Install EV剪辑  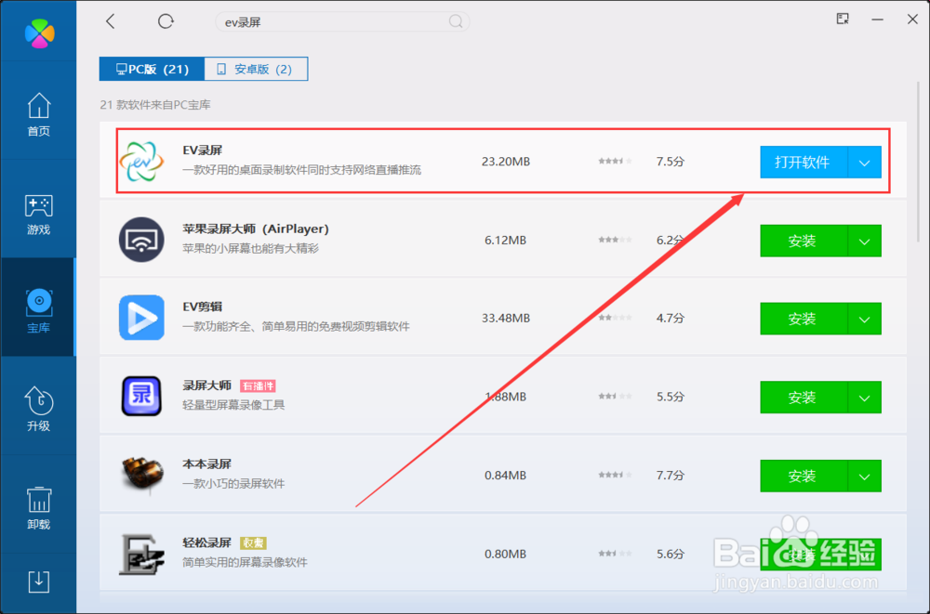[x=804, y=319]
